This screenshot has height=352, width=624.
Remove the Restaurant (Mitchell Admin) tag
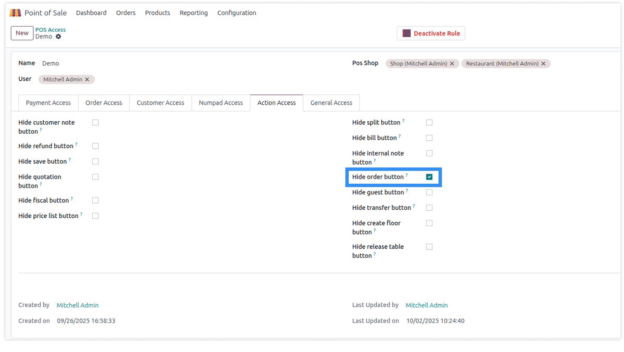coord(543,64)
